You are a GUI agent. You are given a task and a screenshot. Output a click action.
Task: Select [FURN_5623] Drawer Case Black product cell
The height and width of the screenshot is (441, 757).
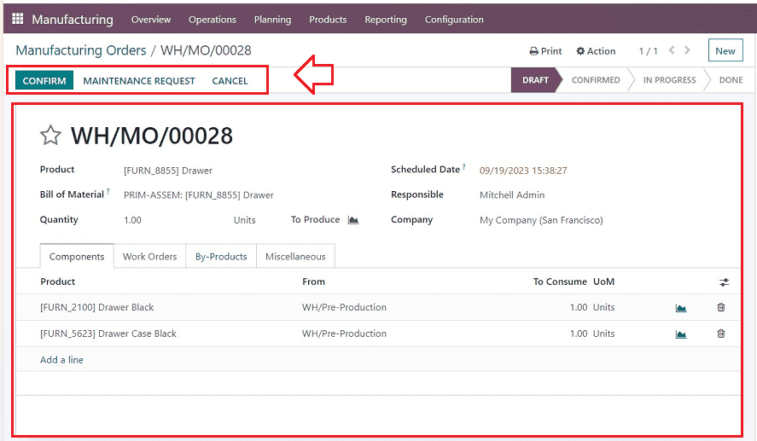click(x=108, y=334)
